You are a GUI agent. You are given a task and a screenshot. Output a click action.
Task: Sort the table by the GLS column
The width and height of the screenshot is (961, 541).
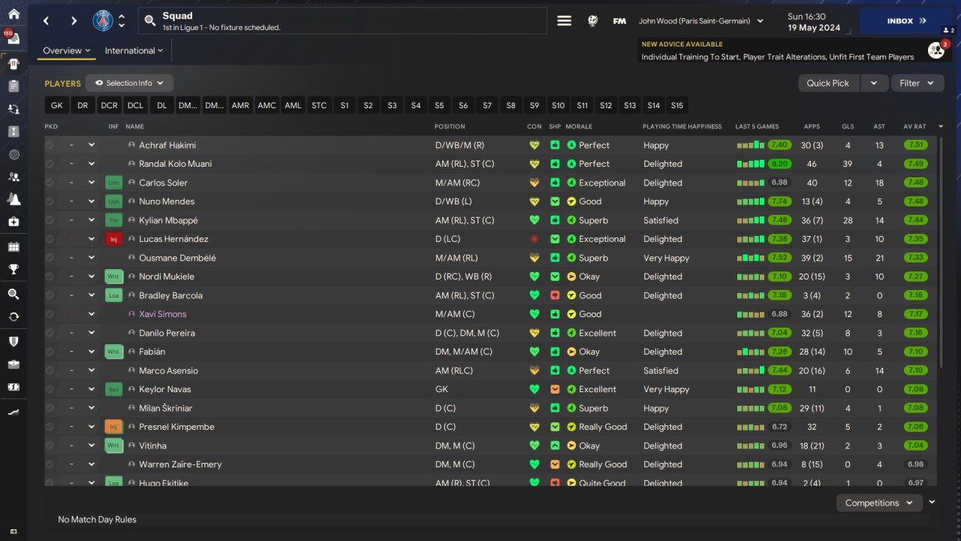[848, 126]
